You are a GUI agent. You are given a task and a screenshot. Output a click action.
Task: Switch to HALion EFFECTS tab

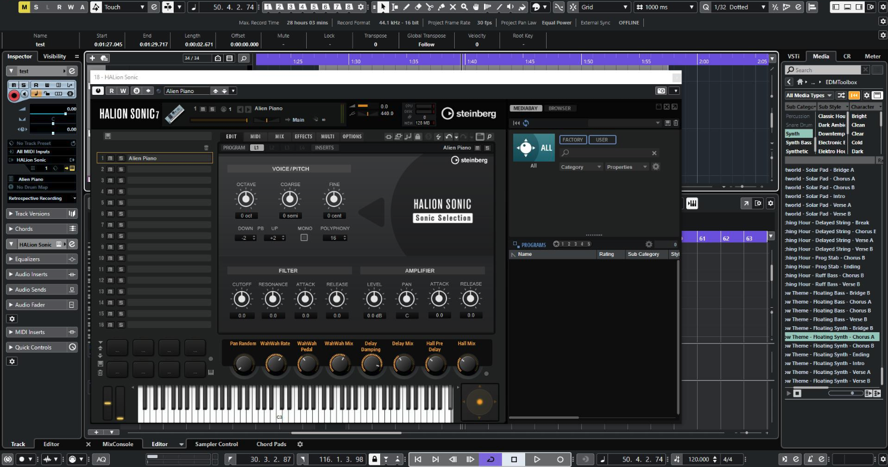(x=303, y=137)
